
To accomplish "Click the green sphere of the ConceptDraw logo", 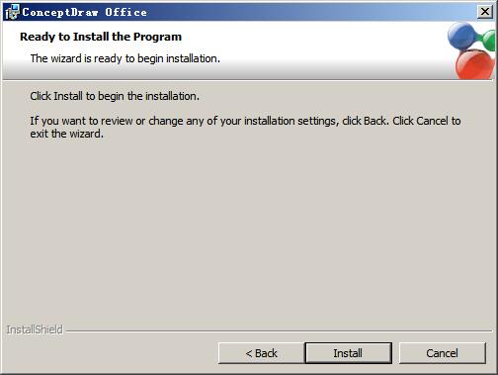I will coord(489,40).
